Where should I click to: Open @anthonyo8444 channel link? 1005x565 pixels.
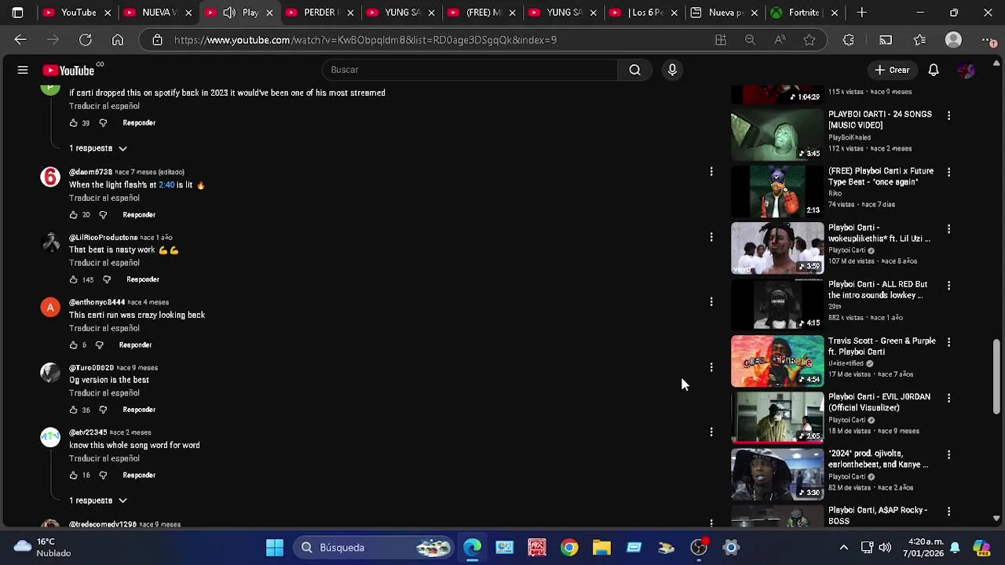coord(97,302)
